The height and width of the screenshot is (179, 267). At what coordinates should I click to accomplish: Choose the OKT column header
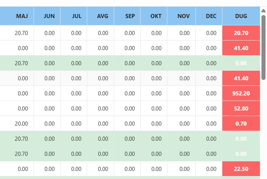pyautogui.click(x=156, y=16)
